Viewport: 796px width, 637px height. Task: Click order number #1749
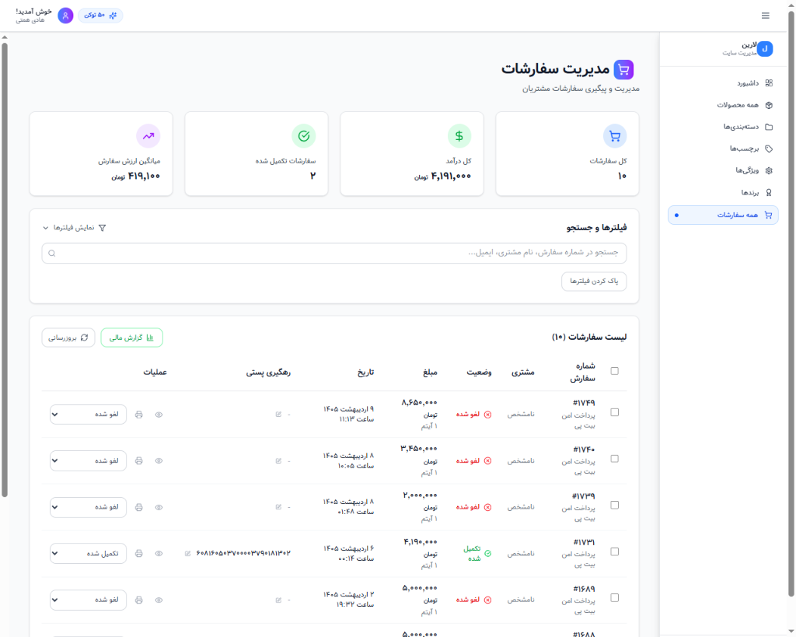click(584, 403)
